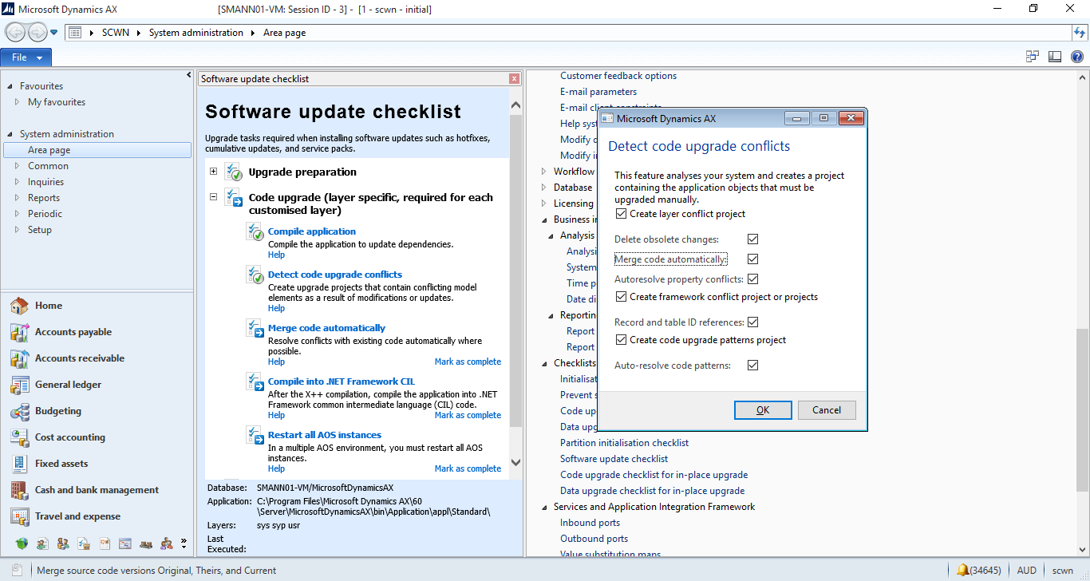Mark Restart all AOS instances as complete

click(468, 468)
